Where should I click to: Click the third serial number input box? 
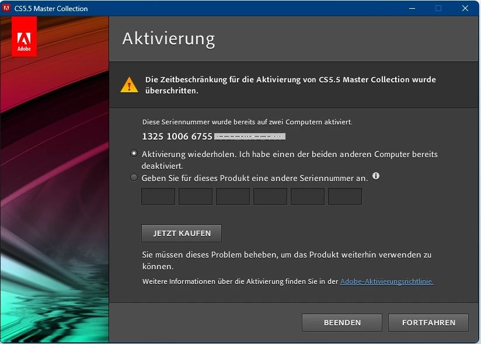click(x=233, y=196)
